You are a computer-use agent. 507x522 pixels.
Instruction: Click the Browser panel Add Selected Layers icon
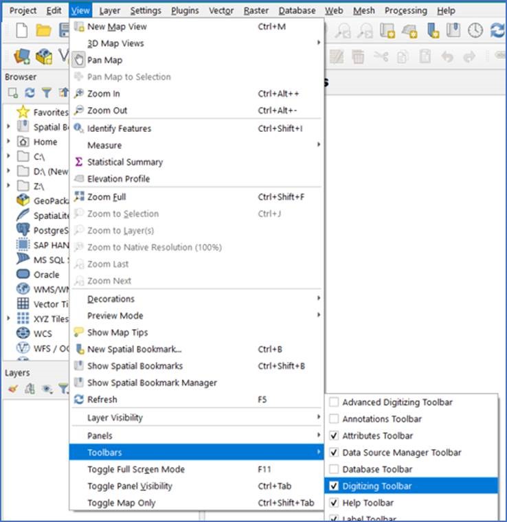click(x=13, y=93)
